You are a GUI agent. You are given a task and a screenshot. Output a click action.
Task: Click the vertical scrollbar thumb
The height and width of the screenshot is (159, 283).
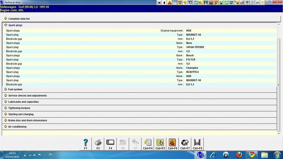point(279,85)
